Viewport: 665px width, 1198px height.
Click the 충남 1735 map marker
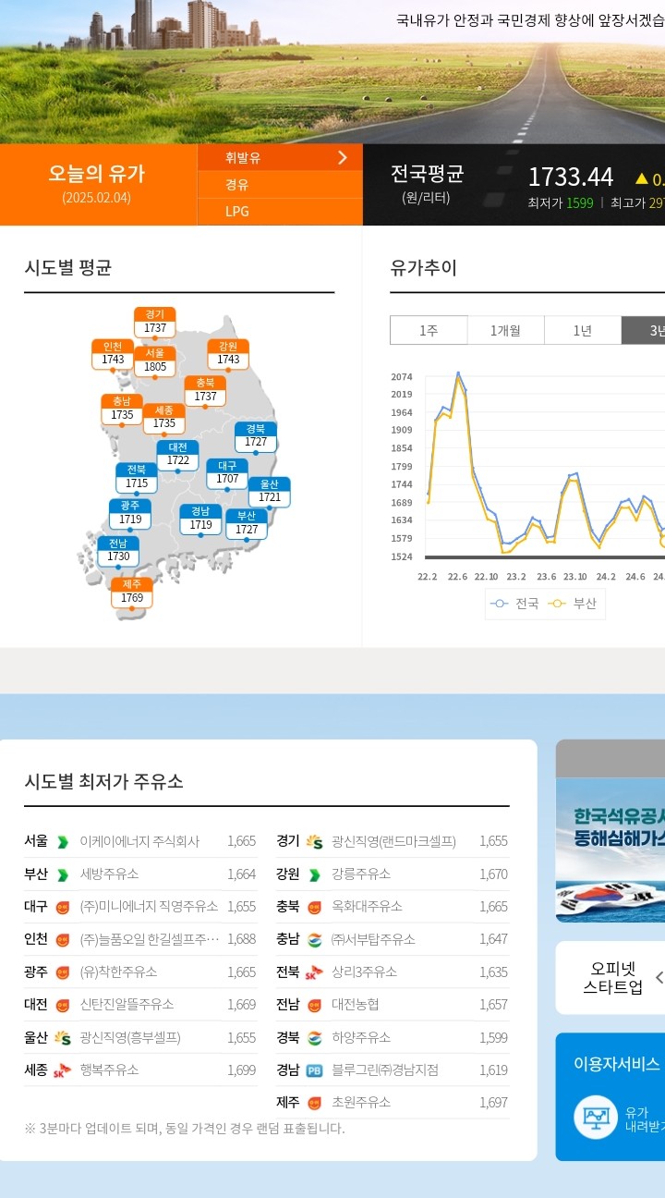click(122, 410)
